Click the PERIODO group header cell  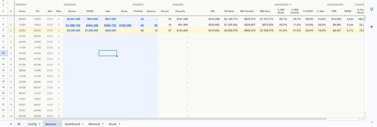coord(21,5)
